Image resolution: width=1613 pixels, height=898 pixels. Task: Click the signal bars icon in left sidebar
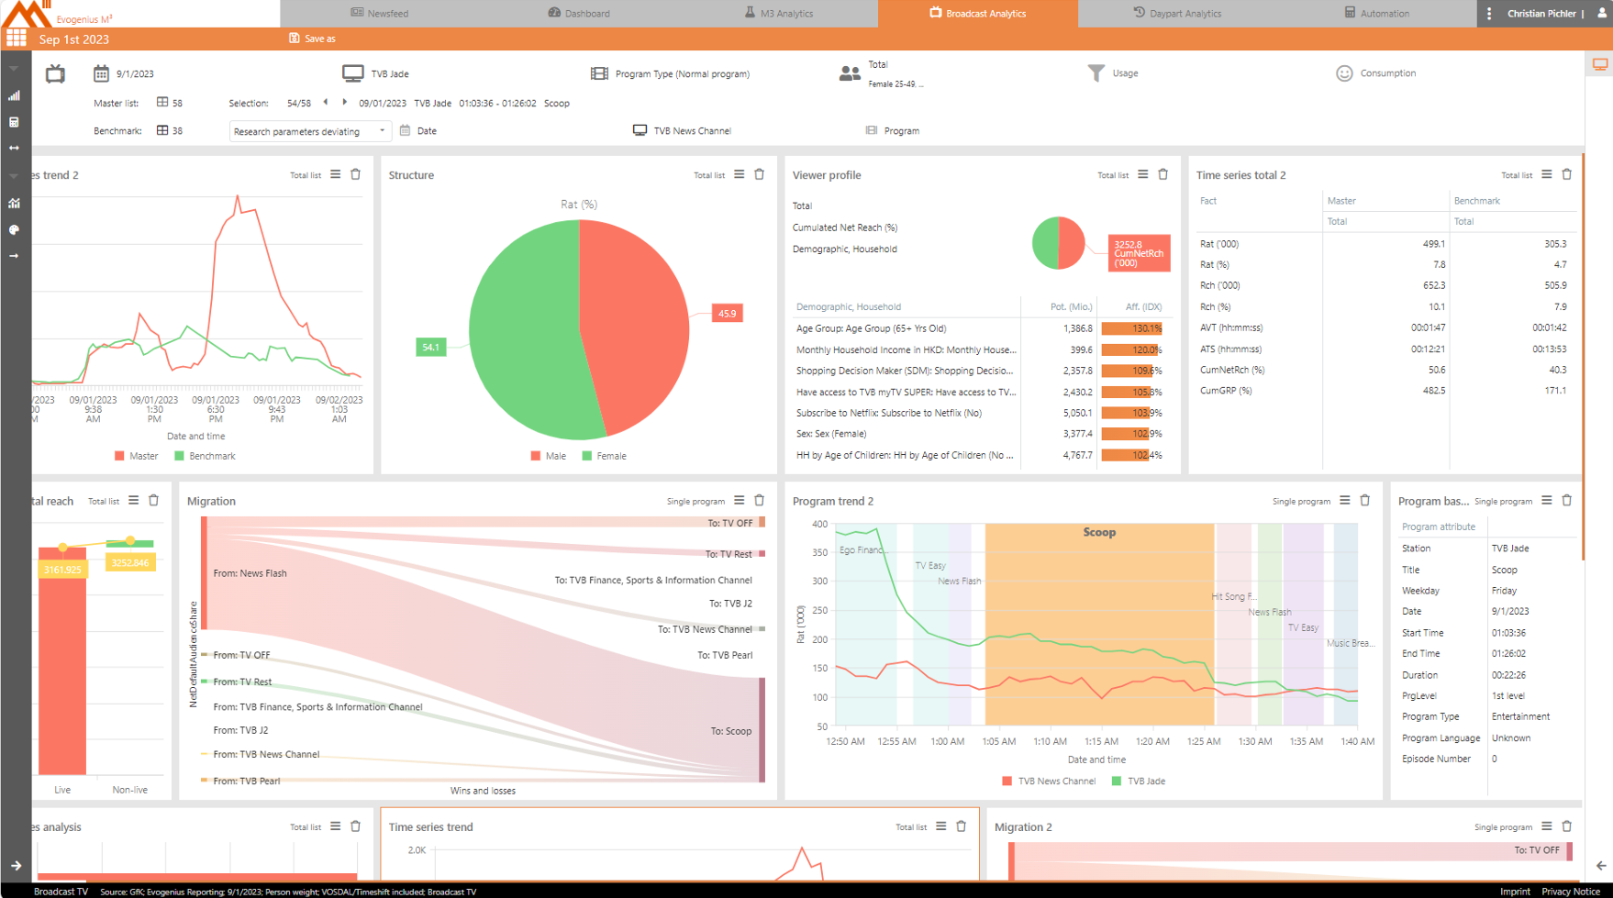pos(14,95)
